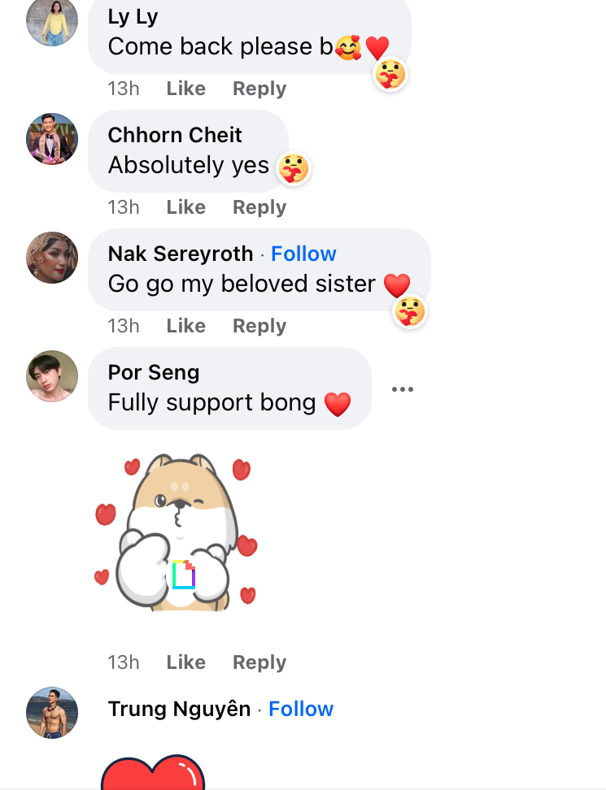
Task: Click Por Seng's avatar image
Action: (52, 376)
